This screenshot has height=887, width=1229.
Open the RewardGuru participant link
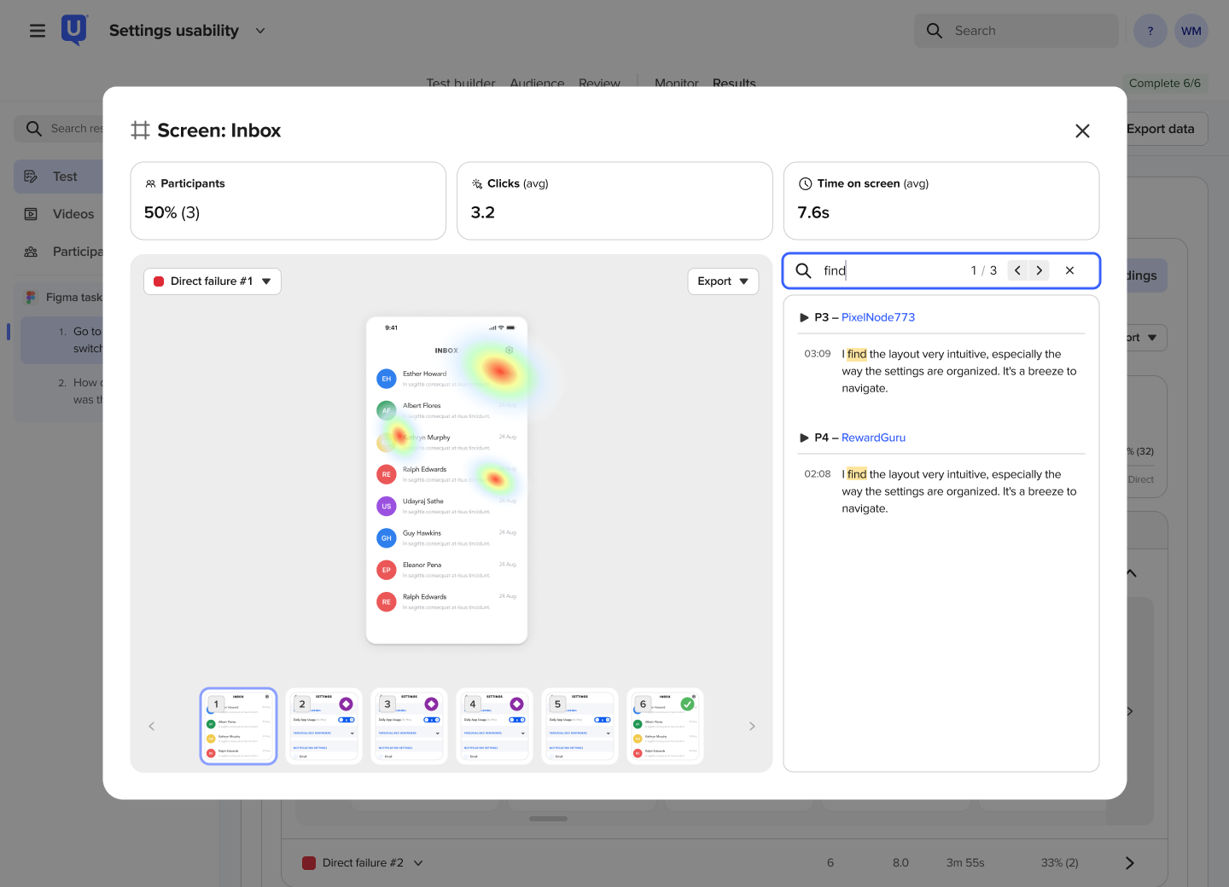coord(873,438)
